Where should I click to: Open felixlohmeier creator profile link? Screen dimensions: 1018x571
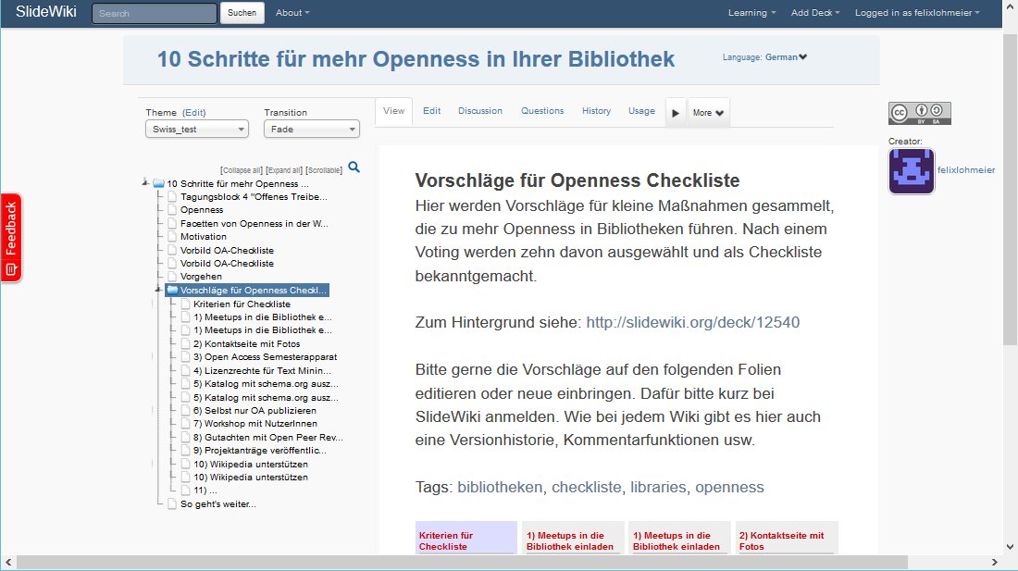[x=966, y=170]
